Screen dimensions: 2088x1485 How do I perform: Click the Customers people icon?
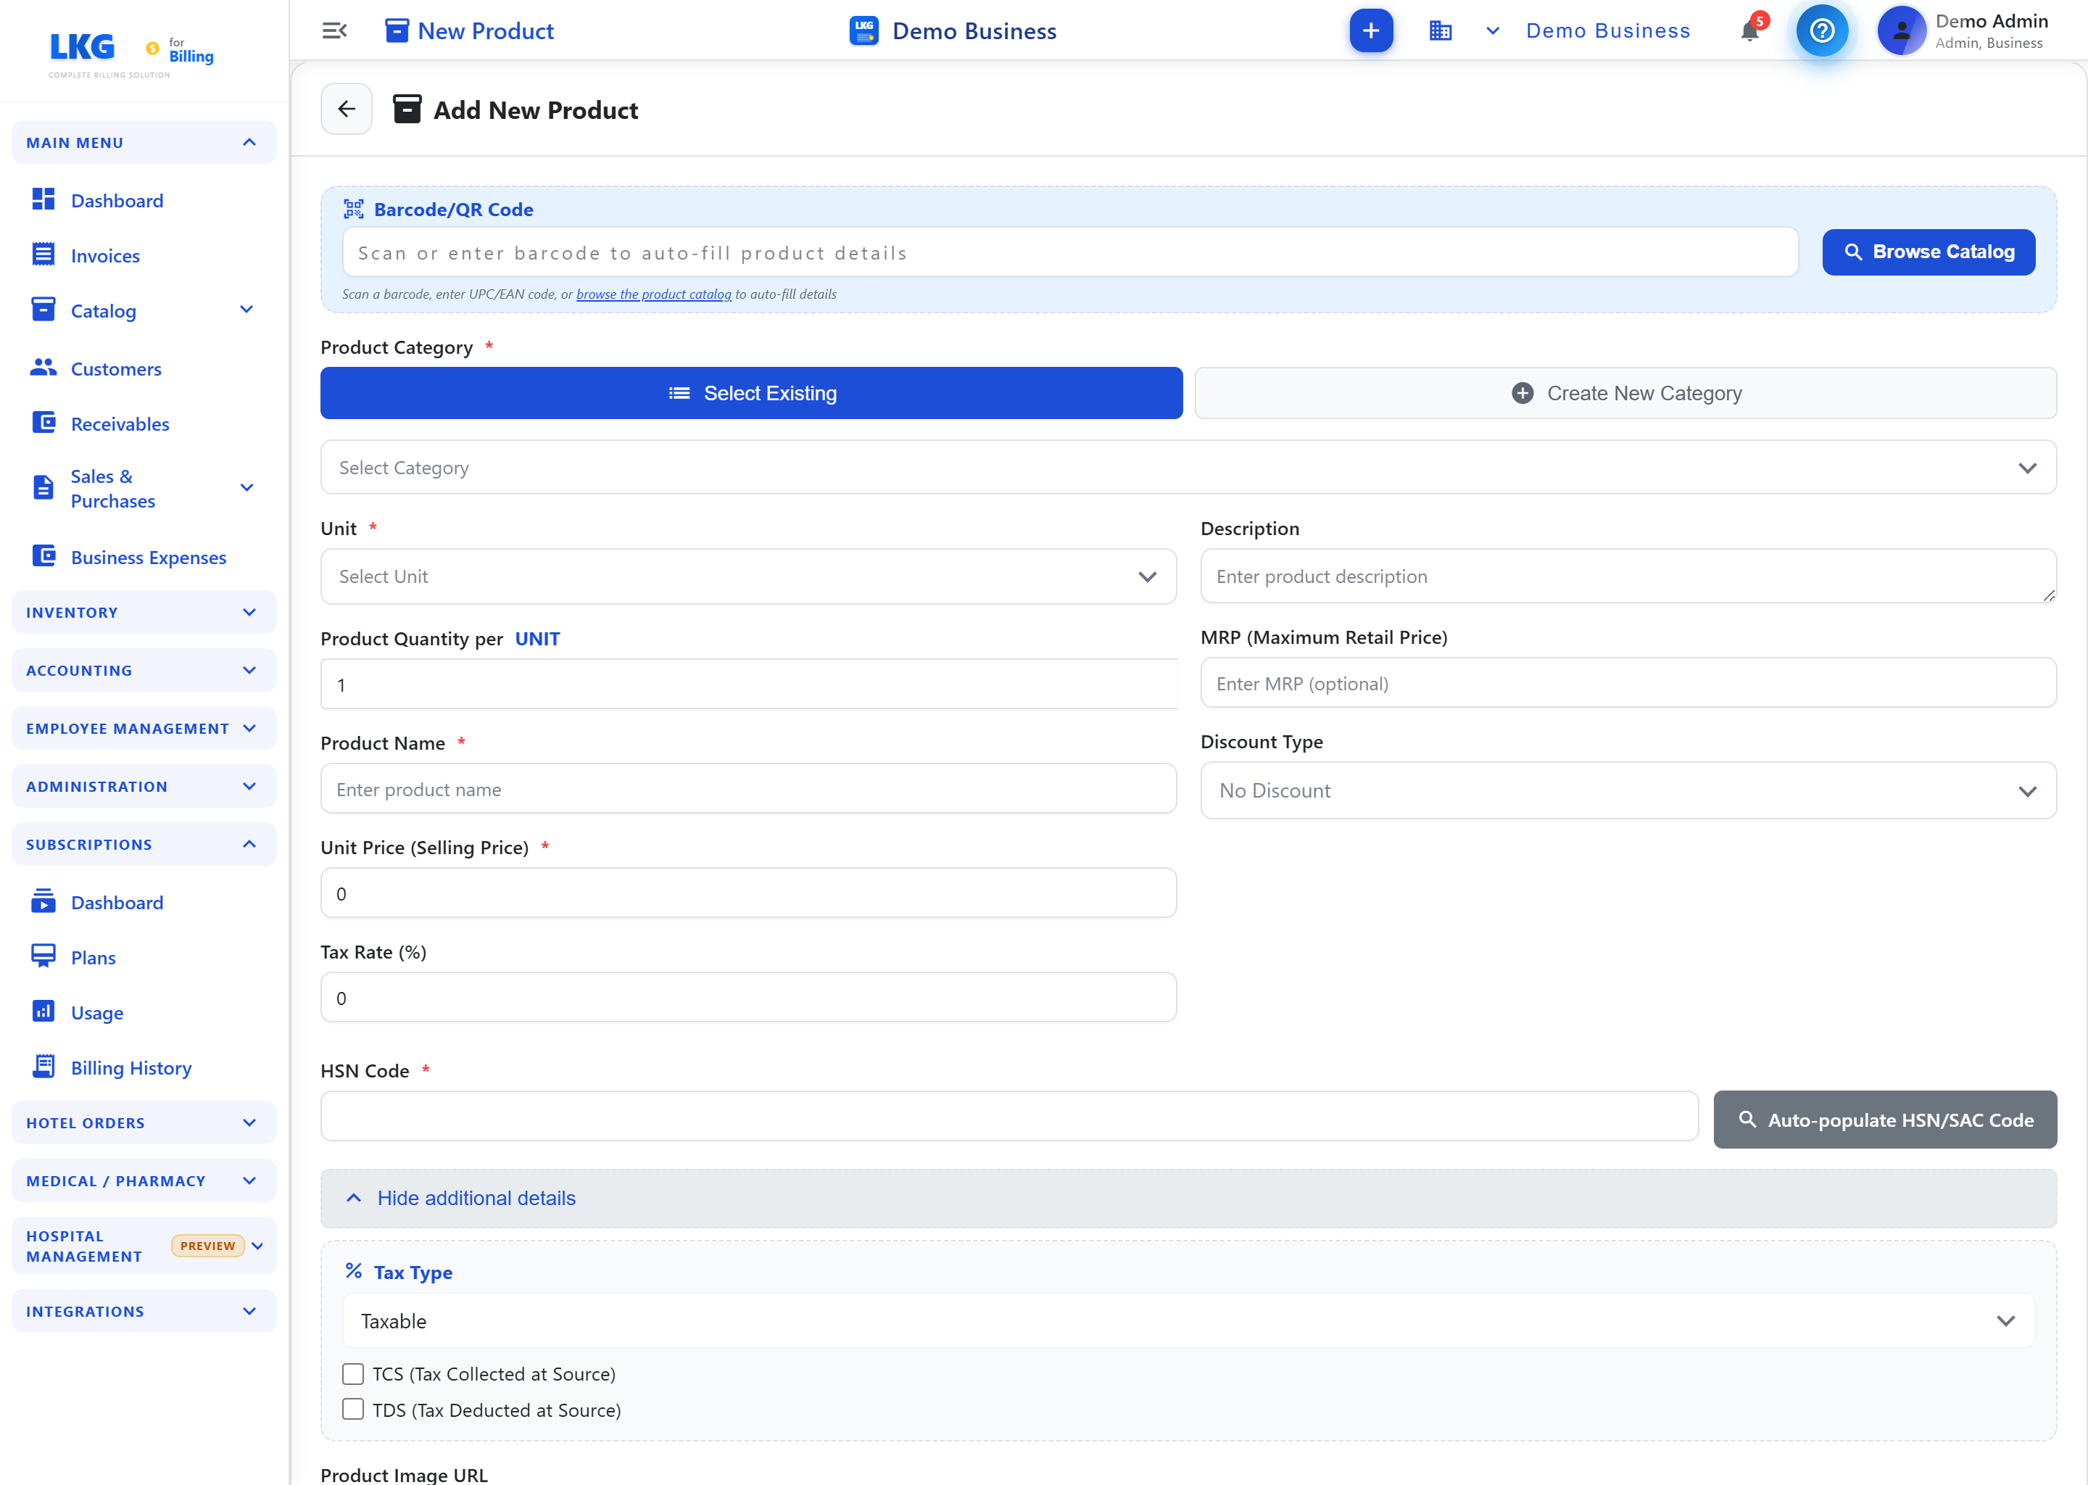tap(43, 368)
